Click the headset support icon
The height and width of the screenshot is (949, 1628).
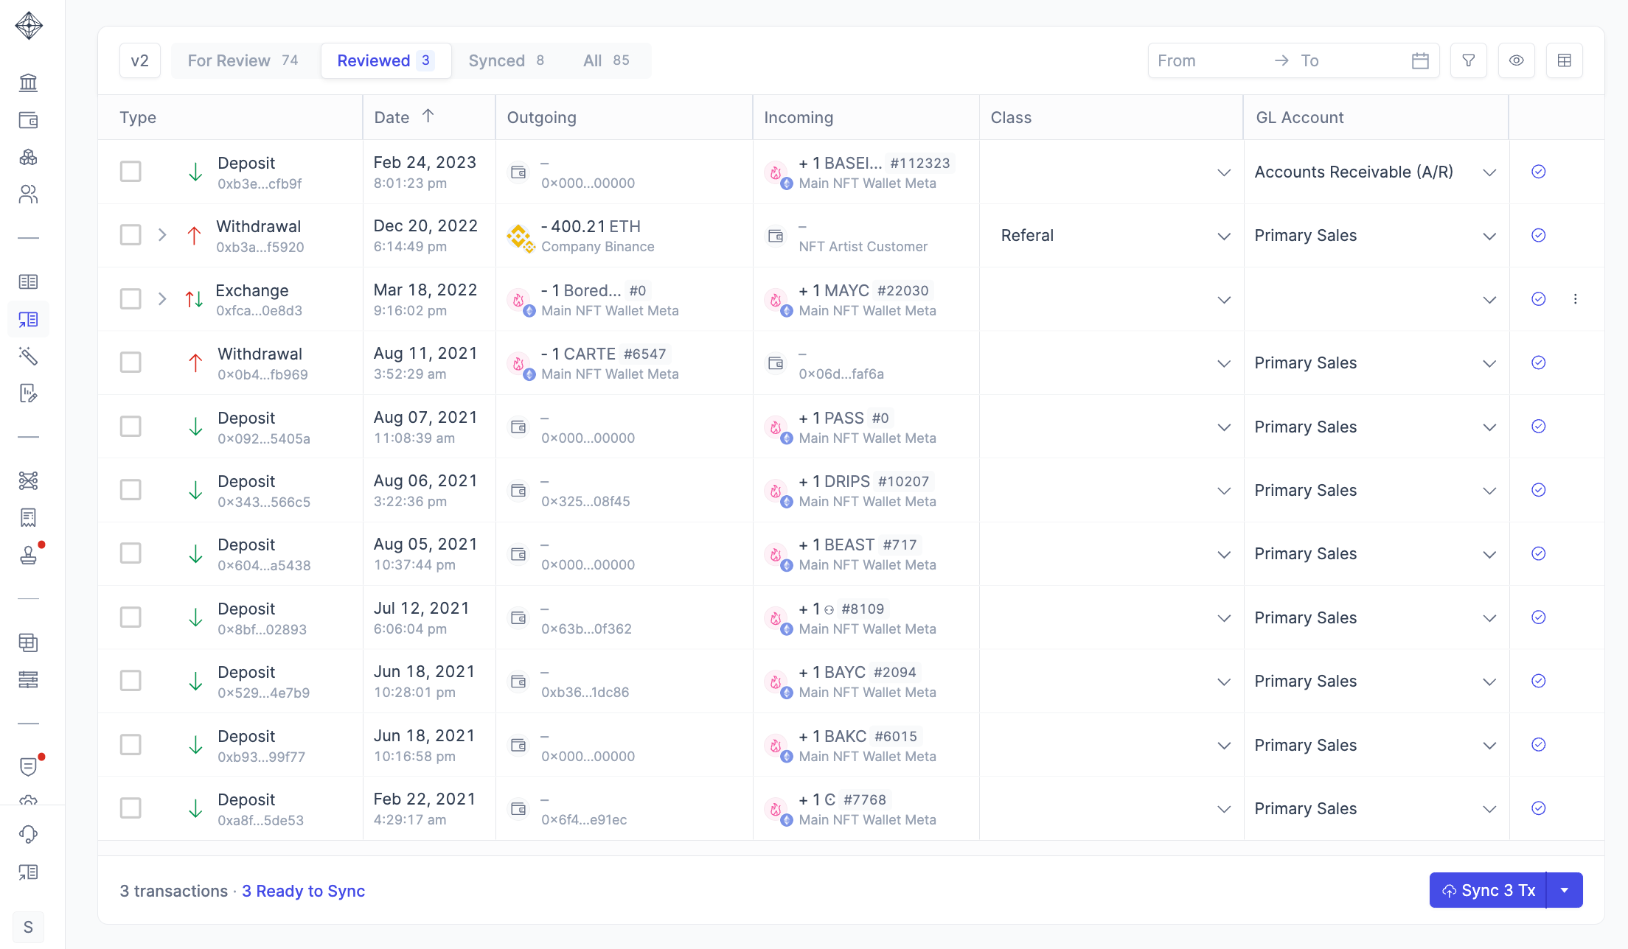(28, 833)
